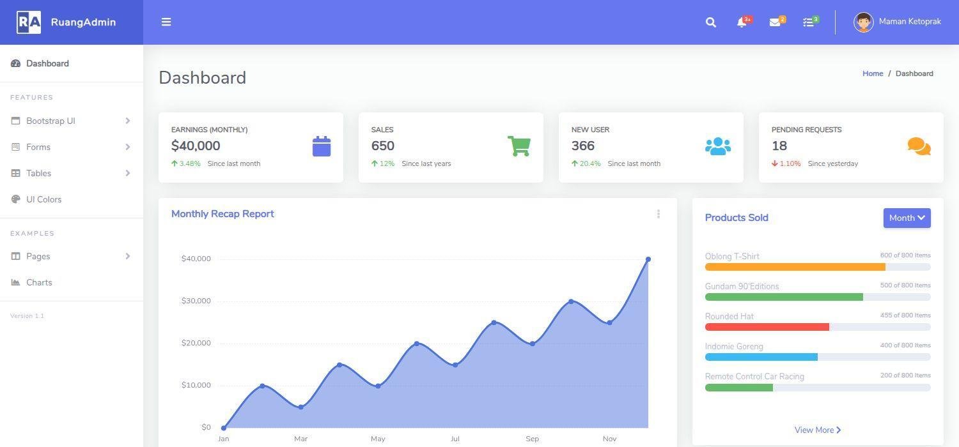Click the comments icon on Pending Requests card
Image resolution: width=959 pixels, height=447 pixels.
click(x=919, y=146)
